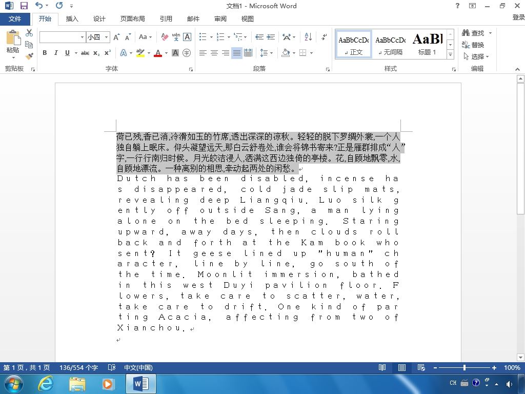Viewport: 525px width, 394px height.
Task: Open the font size 小四 dropdown
Action: coord(107,37)
